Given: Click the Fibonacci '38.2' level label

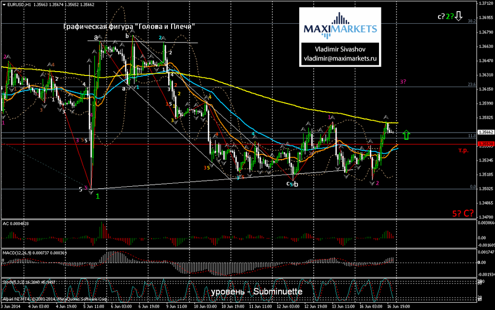Looking at the screenshot, I should coord(472,21).
